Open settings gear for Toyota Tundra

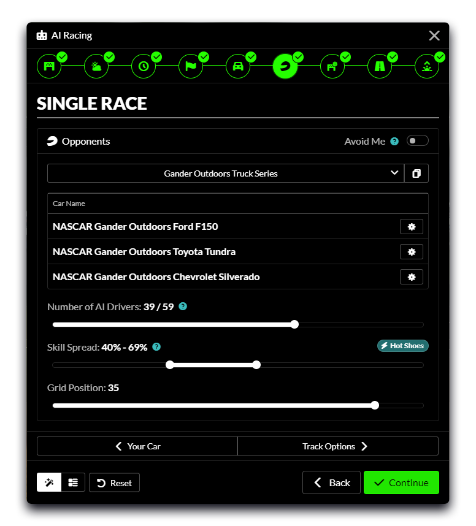click(412, 252)
